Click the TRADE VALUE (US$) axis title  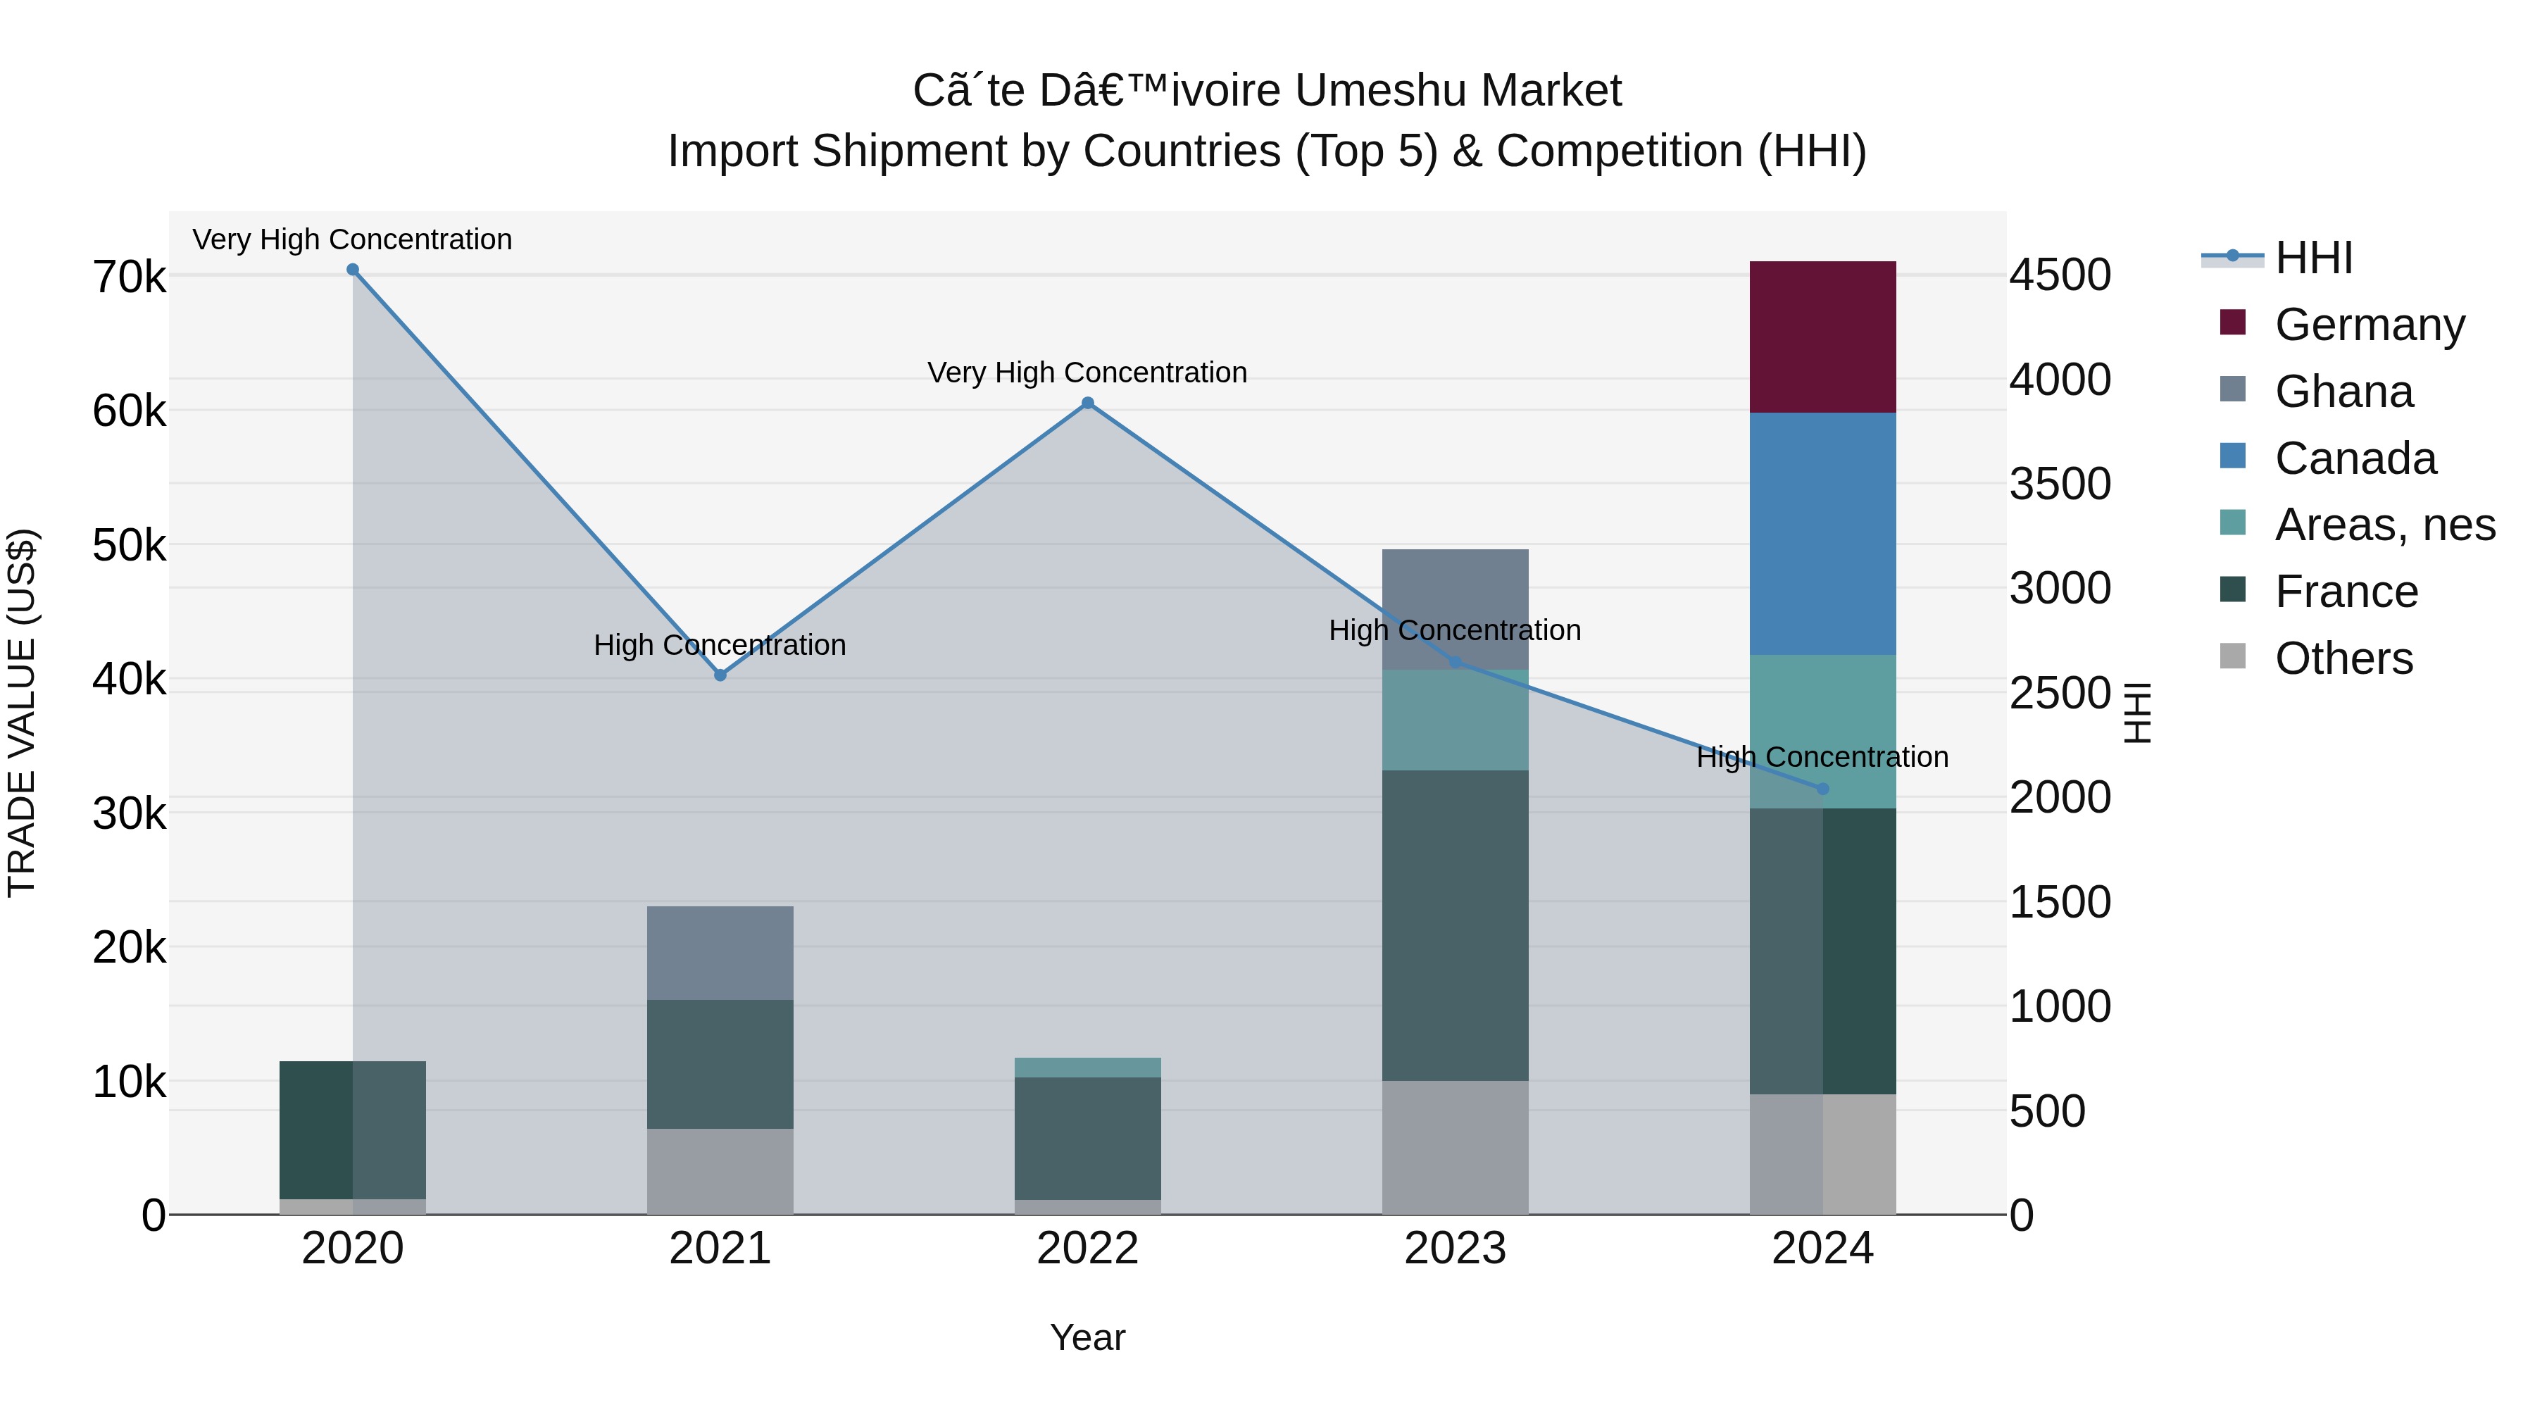[22, 713]
